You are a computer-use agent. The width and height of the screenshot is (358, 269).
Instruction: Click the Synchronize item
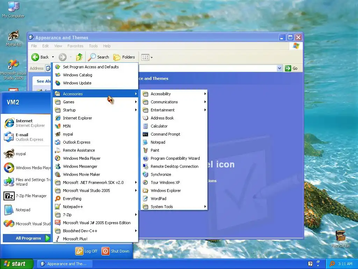(x=174, y=174)
